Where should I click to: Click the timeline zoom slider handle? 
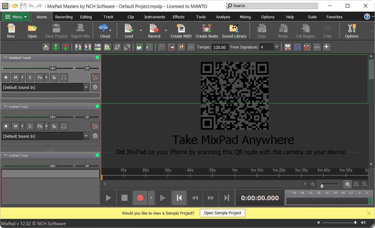click(x=322, y=186)
